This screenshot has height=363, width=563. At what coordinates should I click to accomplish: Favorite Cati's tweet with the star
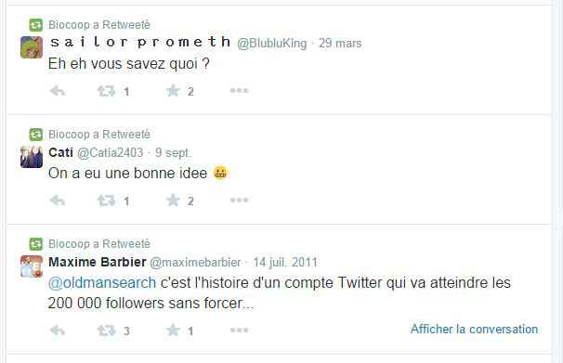[173, 201]
